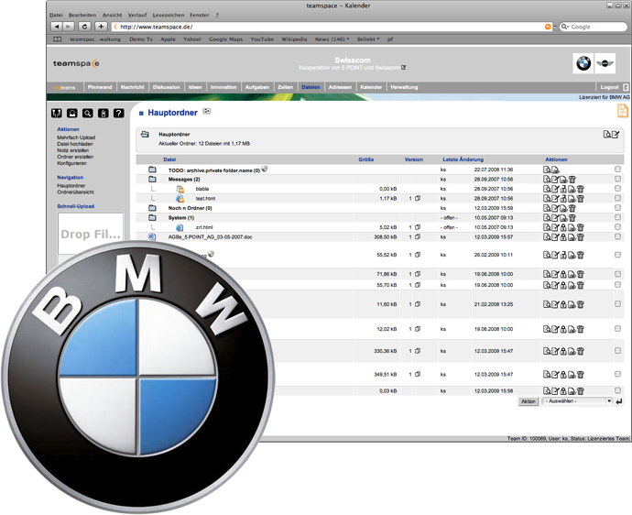Click edit icon in Messages (2) row
632x515 pixels.
click(x=555, y=179)
